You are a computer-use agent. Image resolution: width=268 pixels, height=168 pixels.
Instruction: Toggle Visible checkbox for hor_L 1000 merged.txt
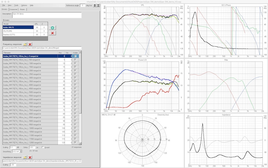[75, 63]
